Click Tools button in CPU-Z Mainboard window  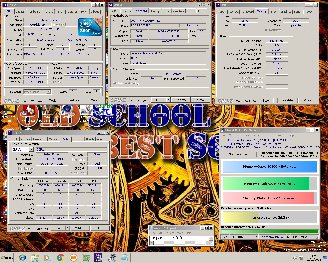(159, 100)
